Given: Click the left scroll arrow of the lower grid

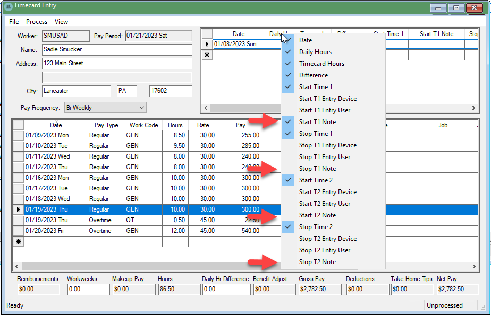Looking at the screenshot, I should (16, 266).
